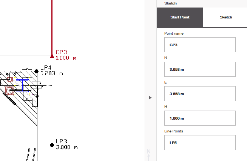Select the LP4 black point marker
This screenshot has height=161, width=247.
pos(36,71)
